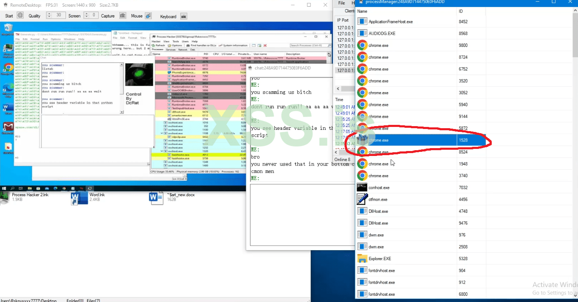Select smartscreen.exe in Process Hacker
This screenshot has width=578, height=302.
coord(181,115)
